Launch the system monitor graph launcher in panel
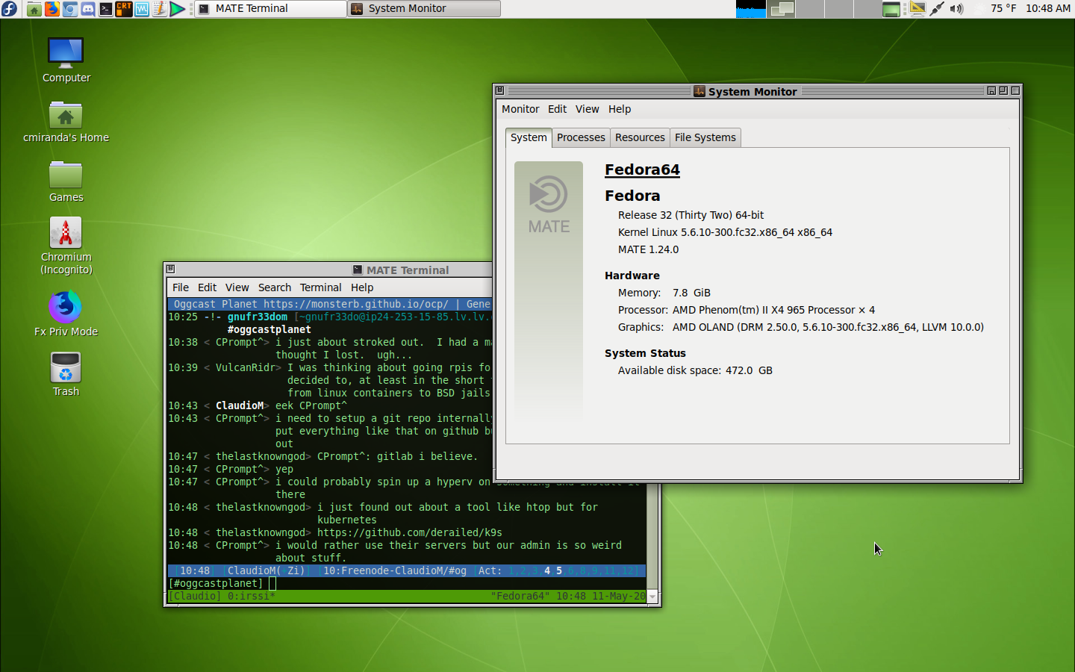The width and height of the screenshot is (1075, 672). pos(142,9)
